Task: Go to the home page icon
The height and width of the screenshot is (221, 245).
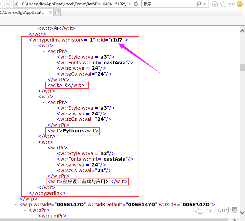Action: 215,4
